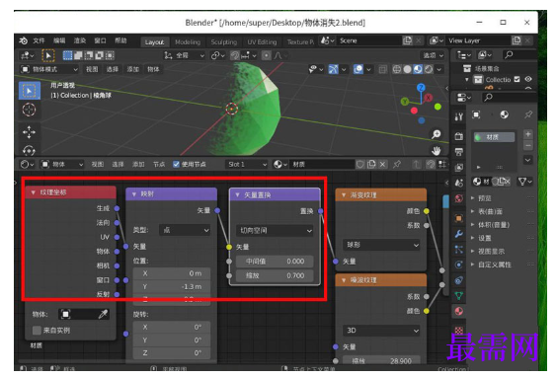557x378 pixels.
Task: Switch to the Modeling workspace tab
Action: click(188, 41)
